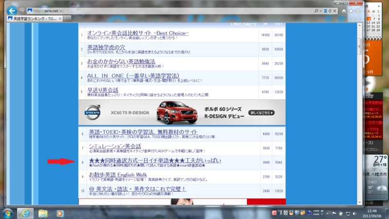Open Windows Explorer folder taskbar icon

click(x=43, y=214)
